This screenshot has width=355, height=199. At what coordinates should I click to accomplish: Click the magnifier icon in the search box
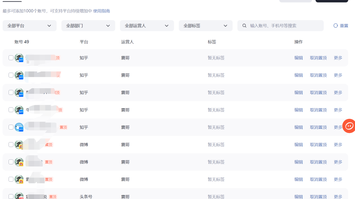point(244,25)
